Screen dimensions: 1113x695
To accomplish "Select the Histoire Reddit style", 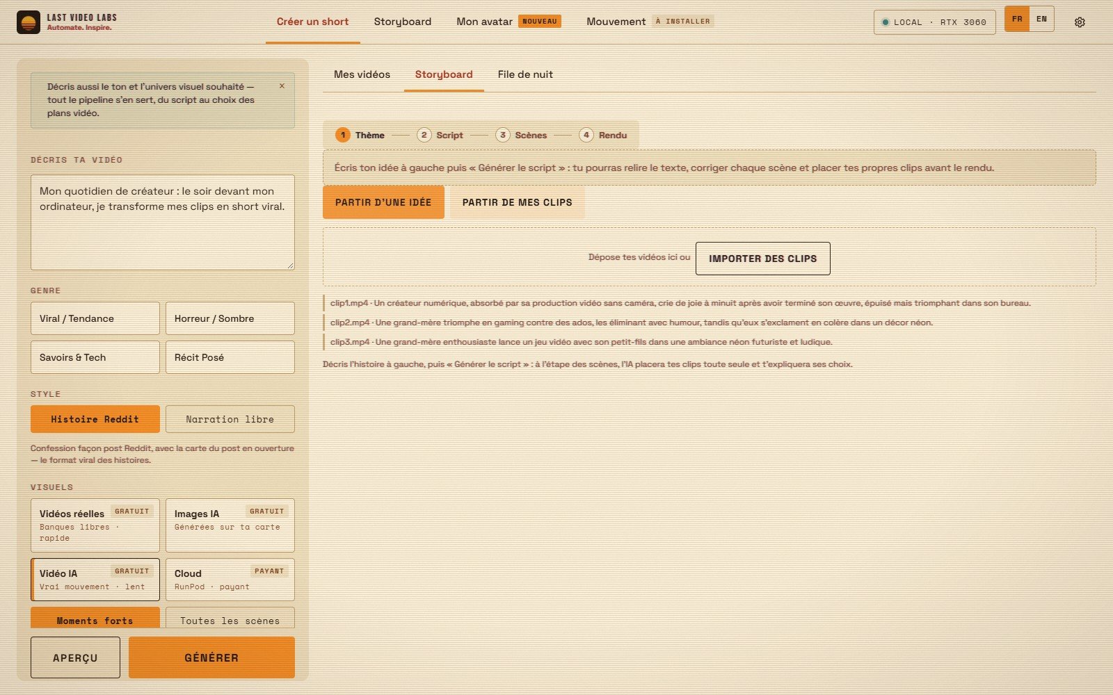I will tap(95, 419).
